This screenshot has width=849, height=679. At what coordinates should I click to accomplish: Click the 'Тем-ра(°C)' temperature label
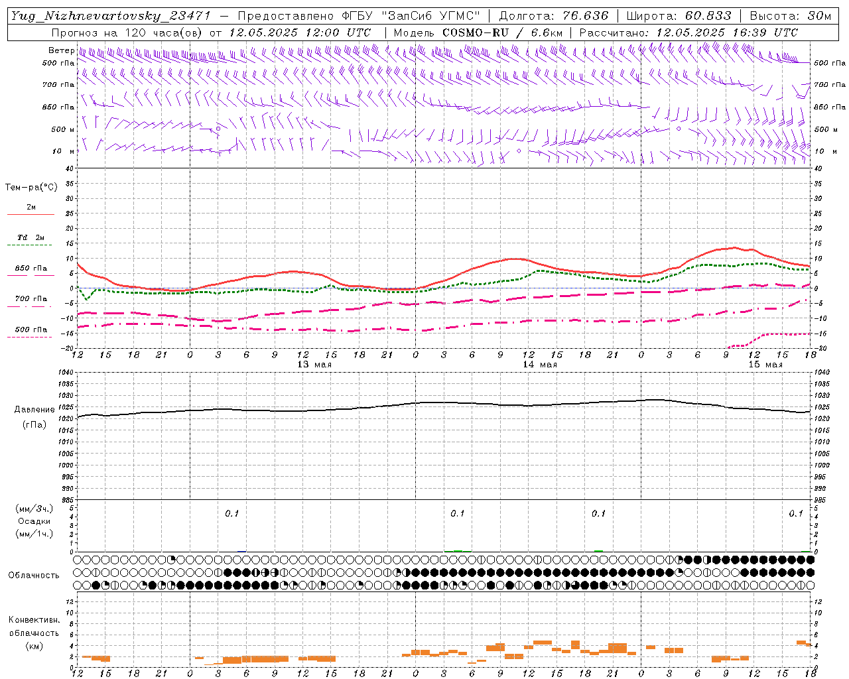[x=31, y=188]
